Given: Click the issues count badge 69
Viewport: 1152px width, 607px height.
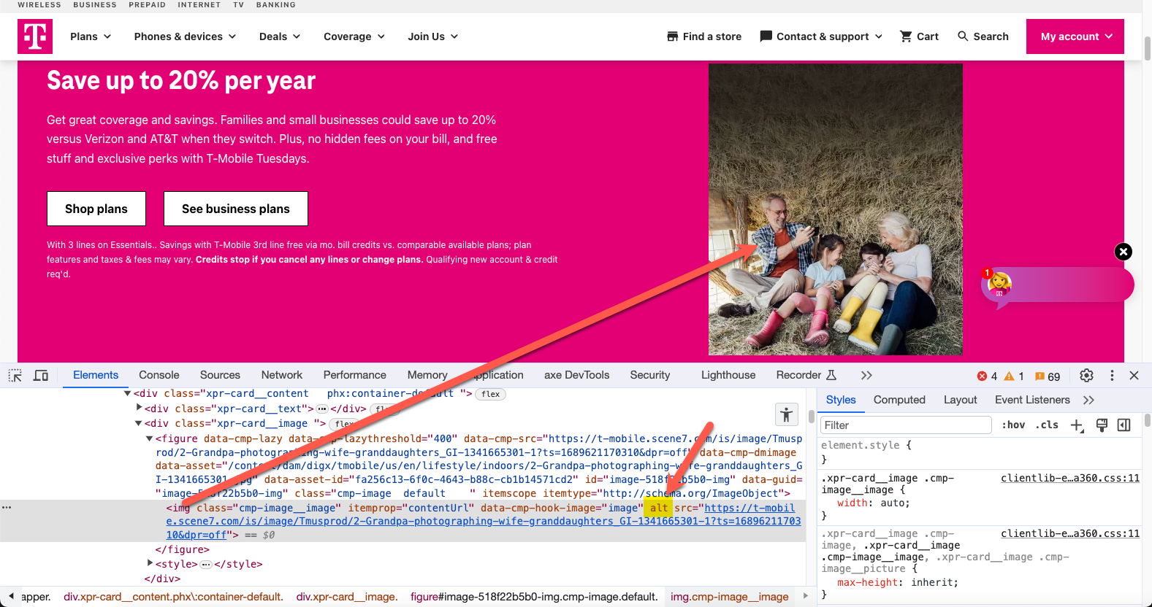Looking at the screenshot, I should pos(1048,376).
